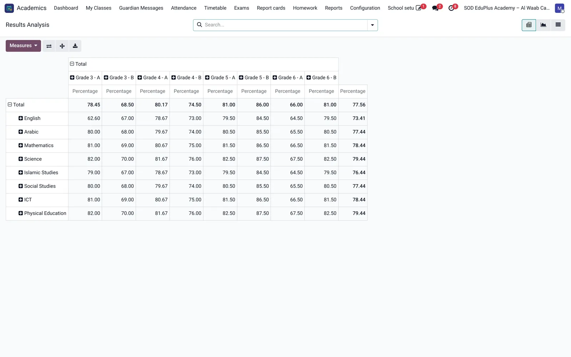The image size is (571, 357).
Task: Open the messages chat icon
Action: click(435, 8)
